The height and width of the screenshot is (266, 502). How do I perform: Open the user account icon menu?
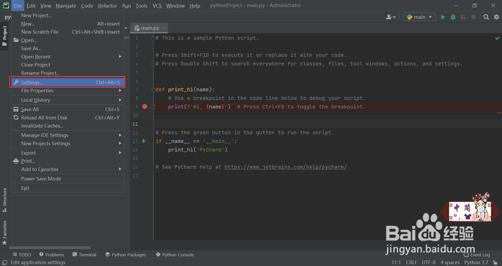tap(391, 17)
